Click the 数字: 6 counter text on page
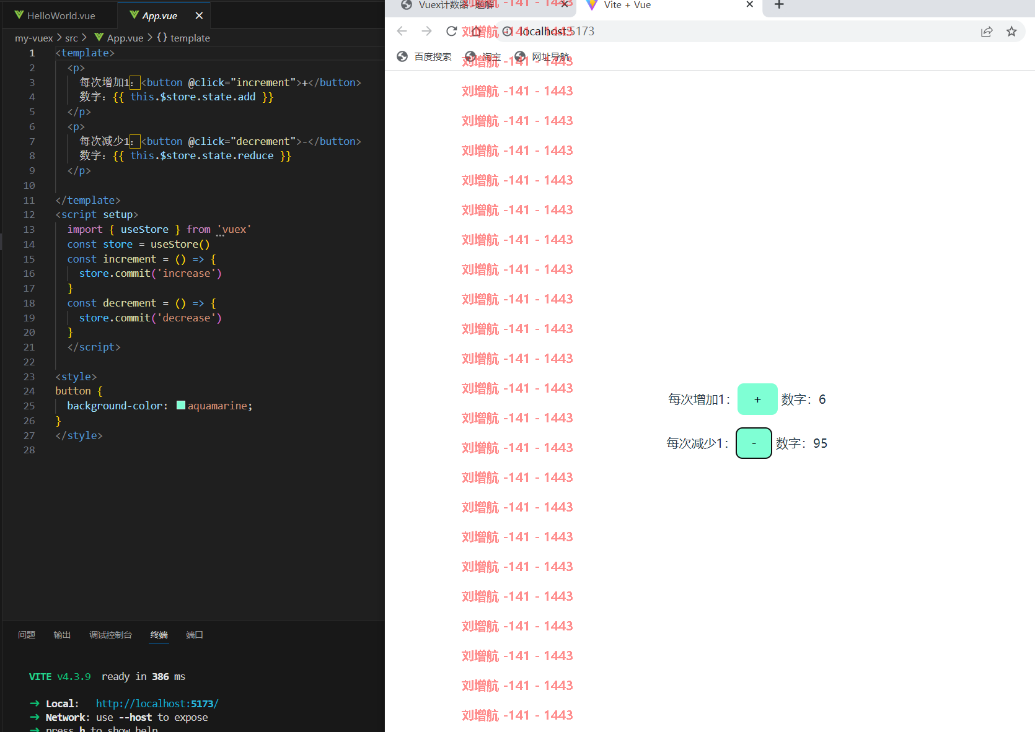The height and width of the screenshot is (732, 1035). tap(803, 399)
